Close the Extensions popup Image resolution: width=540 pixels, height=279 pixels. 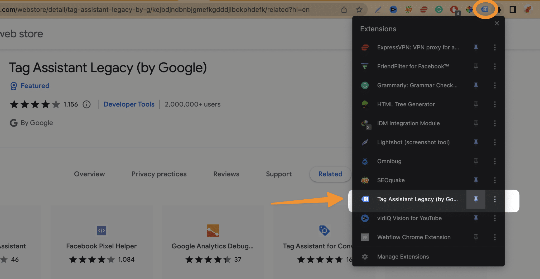pos(497,23)
